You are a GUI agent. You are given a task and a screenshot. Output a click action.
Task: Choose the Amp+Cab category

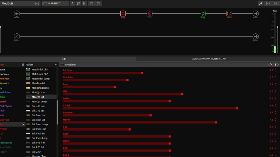point(5,120)
